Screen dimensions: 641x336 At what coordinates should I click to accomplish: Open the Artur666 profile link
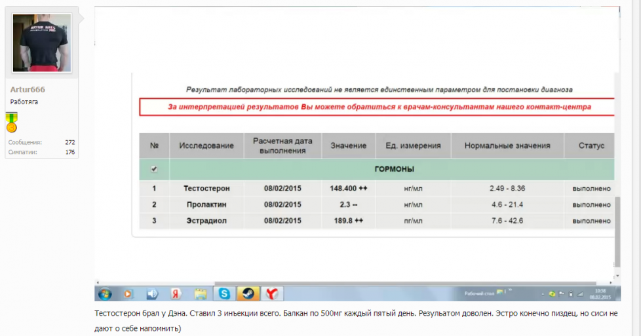pos(28,89)
